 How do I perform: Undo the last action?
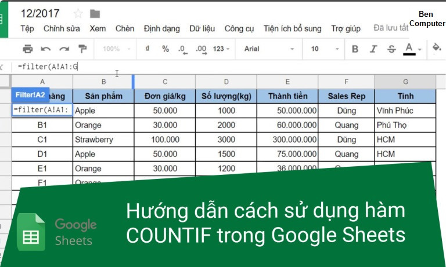tap(45, 49)
